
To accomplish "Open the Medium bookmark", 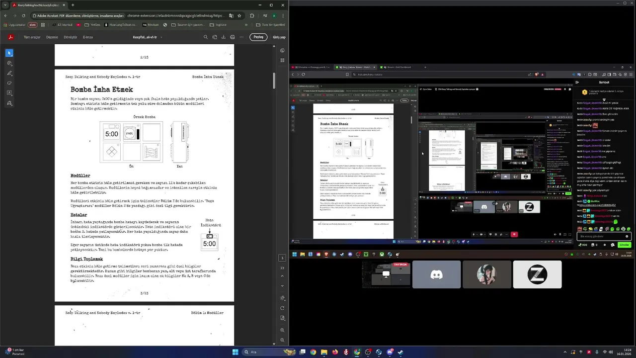I will click(151, 24).
